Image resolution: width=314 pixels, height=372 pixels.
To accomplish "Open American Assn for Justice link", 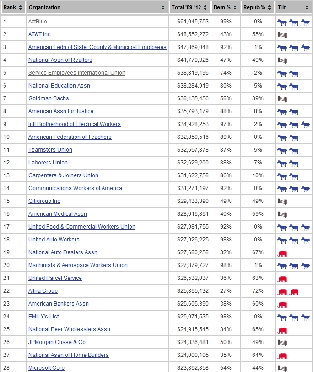I will (61, 111).
